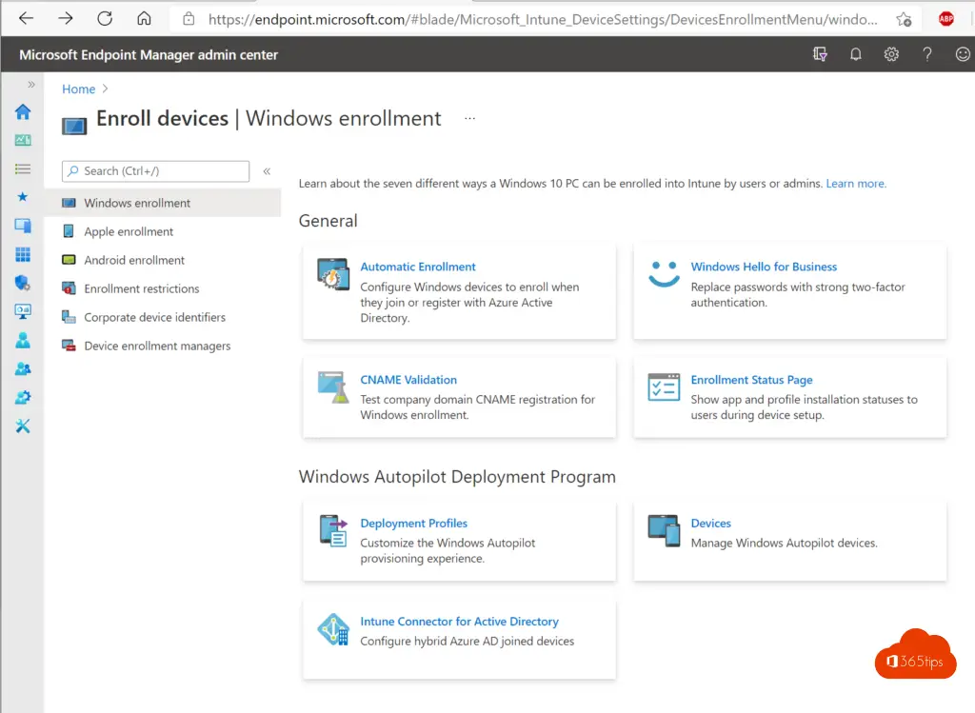This screenshot has width=975, height=713.
Task: Collapse the enrollment menu panel
Action: click(267, 171)
